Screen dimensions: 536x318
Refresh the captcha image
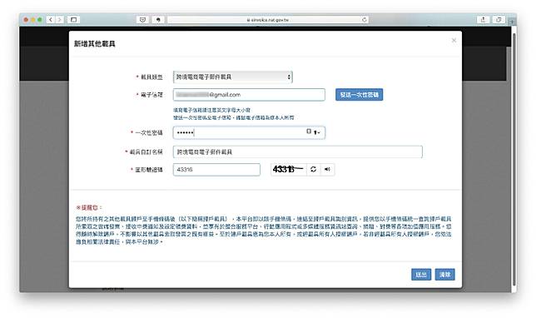pyautogui.click(x=313, y=169)
